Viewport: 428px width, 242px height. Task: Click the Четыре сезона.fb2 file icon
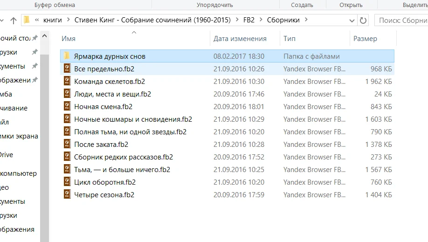[67, 194]
